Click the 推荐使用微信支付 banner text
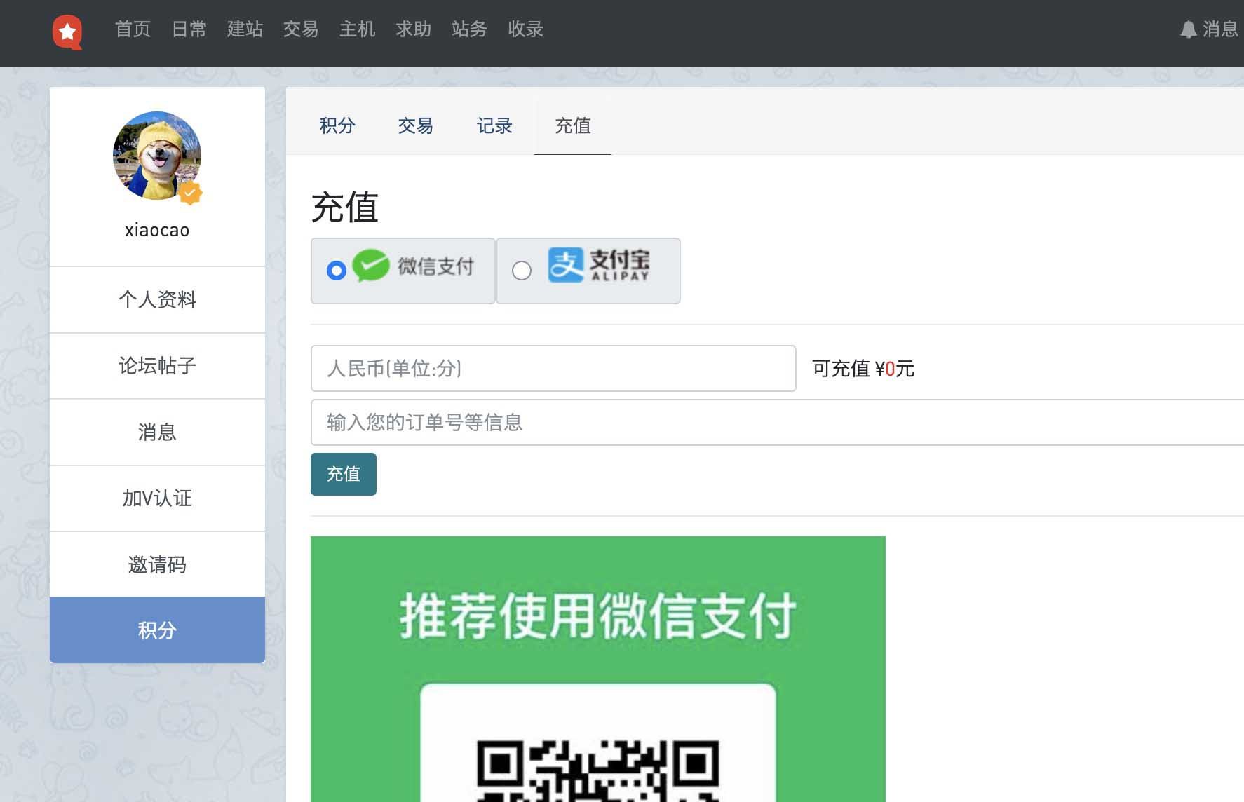This screenshot has height=802, width=1244. 598,616
